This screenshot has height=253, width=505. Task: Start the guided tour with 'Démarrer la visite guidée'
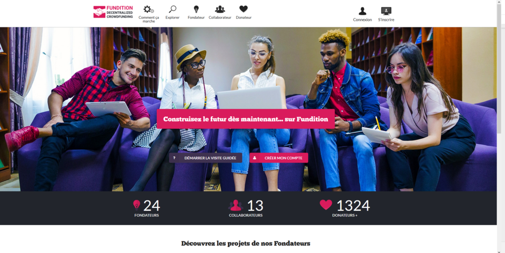206,158
